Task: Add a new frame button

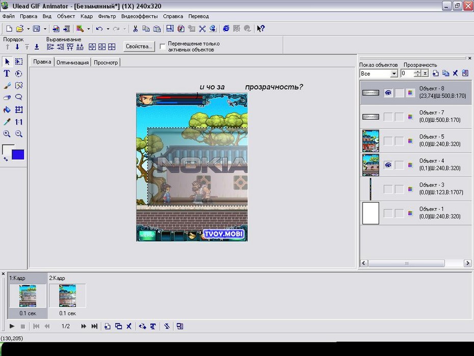Action: point(108,326)
